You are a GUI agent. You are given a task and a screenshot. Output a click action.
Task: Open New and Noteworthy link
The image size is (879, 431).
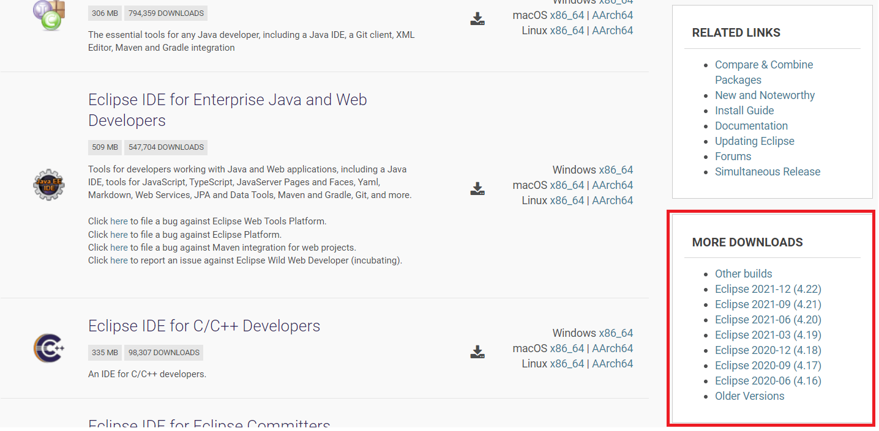pyautogui.click(x=765, y=95)
